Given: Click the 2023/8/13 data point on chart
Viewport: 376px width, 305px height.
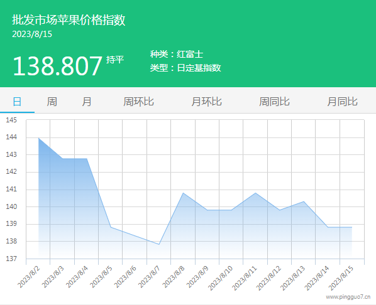Looking at the screenshot, I should [x=304, y=201].
